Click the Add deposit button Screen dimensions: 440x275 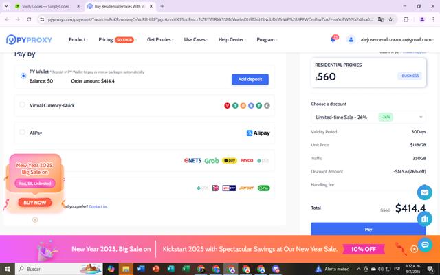click(x=250, y=80)
